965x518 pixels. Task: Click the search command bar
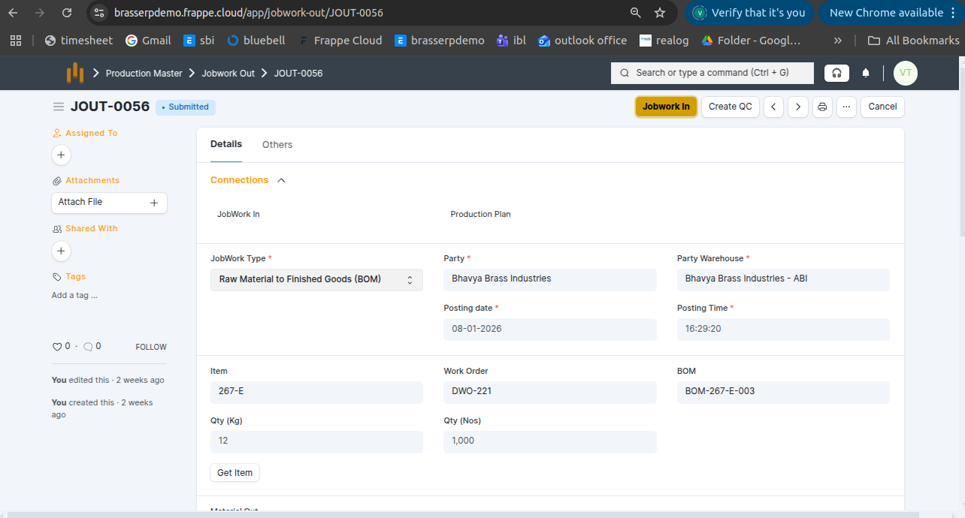click(712, 73)
